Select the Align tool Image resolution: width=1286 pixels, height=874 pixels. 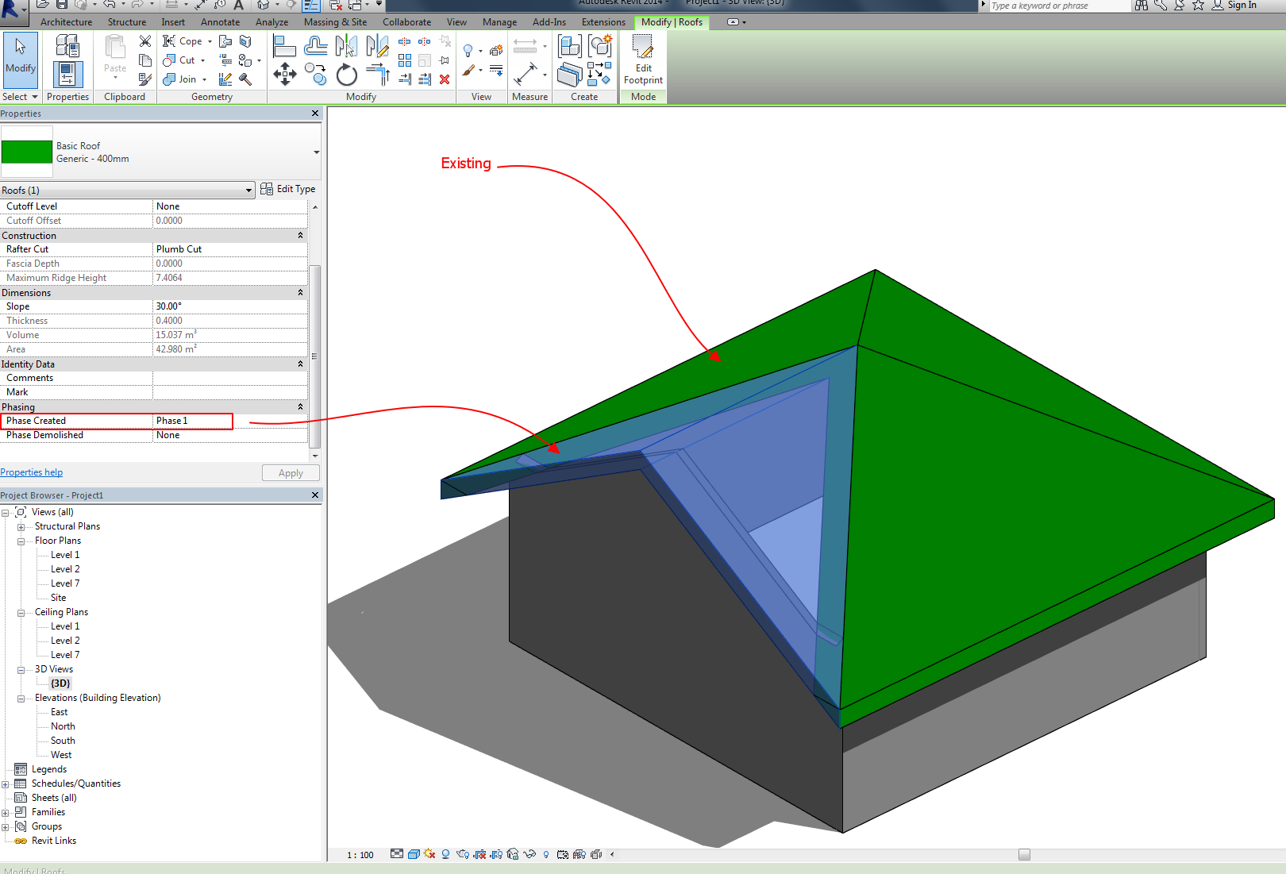283,45
